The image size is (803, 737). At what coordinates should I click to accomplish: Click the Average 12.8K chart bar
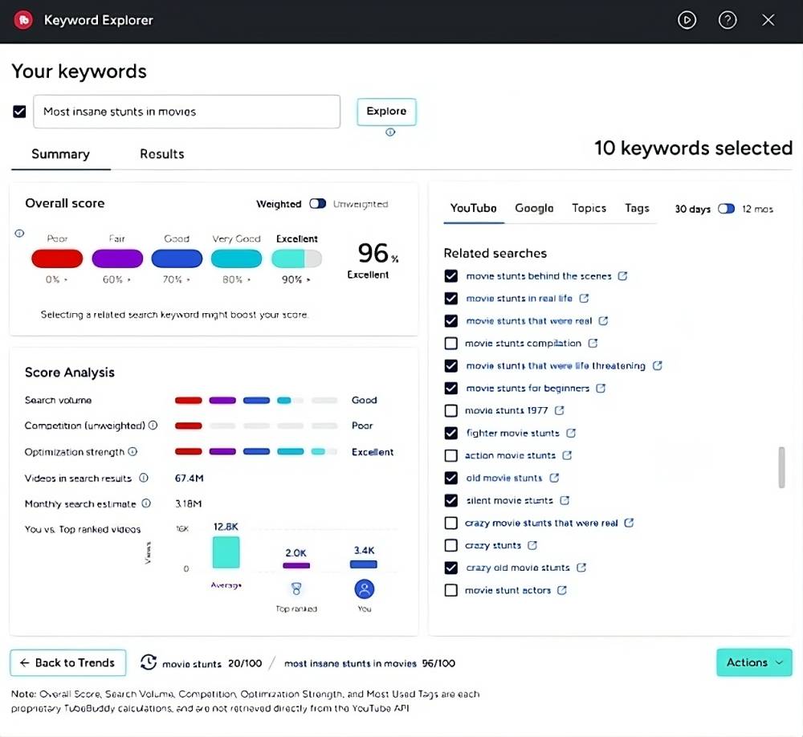point(226,552)
